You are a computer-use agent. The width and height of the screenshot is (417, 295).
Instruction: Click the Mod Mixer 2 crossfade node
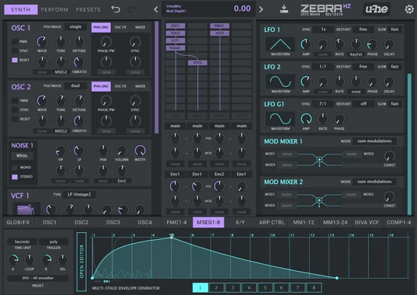click(319, 200)
